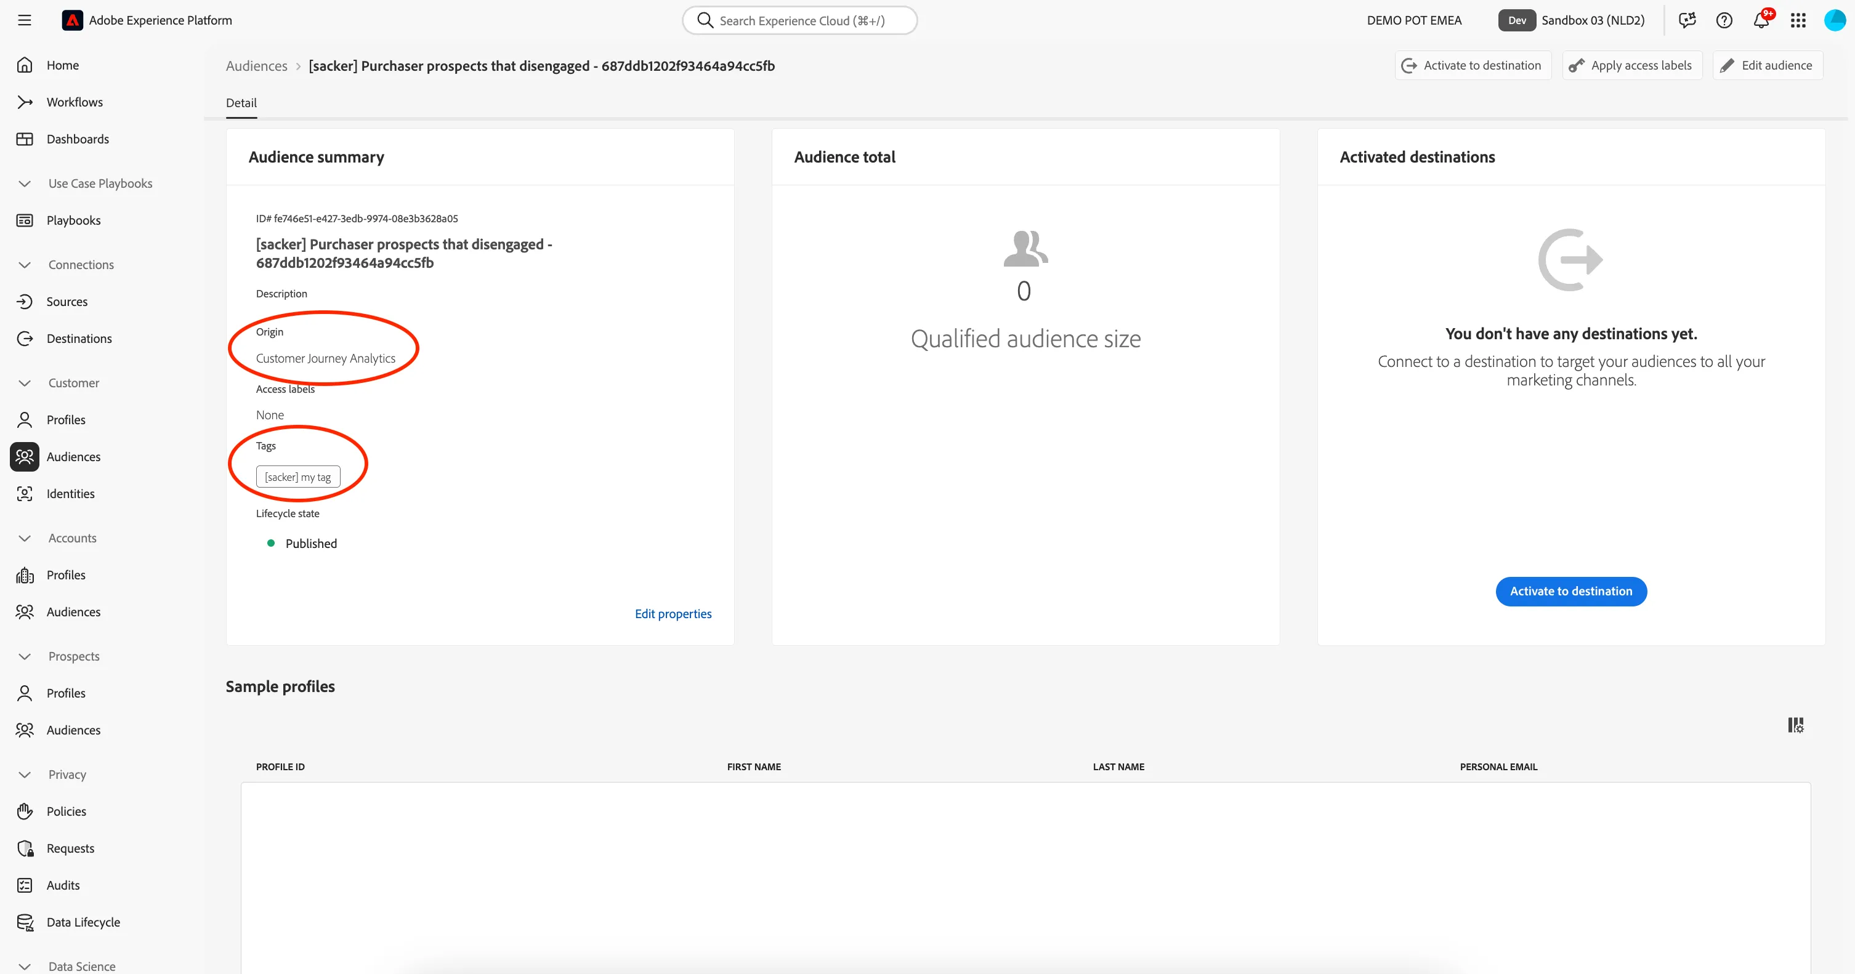Viewport: 1855px width, 974px height.
Task: Select the Detail tab
Action: tap(241, 103)
